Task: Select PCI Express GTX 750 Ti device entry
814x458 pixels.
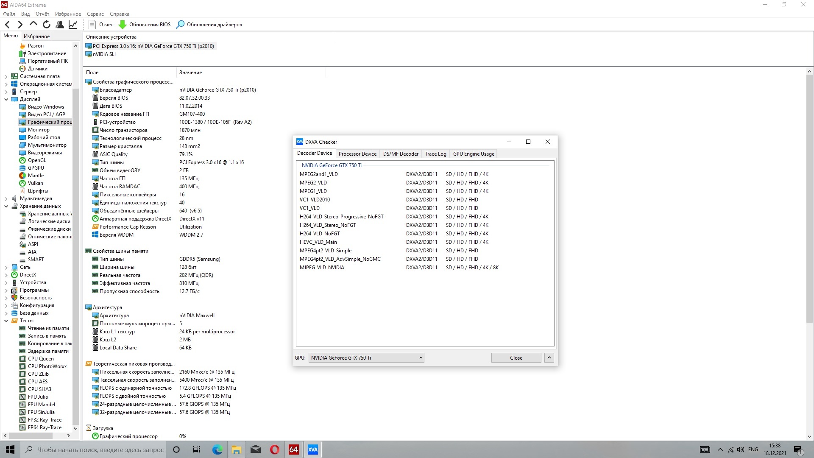Action: [x=150, y=46]
